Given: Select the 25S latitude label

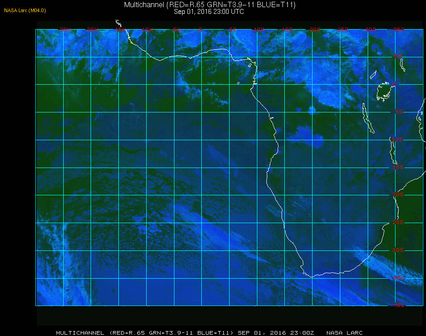Looking at the screenshot, I should click(x=398, y=222).
